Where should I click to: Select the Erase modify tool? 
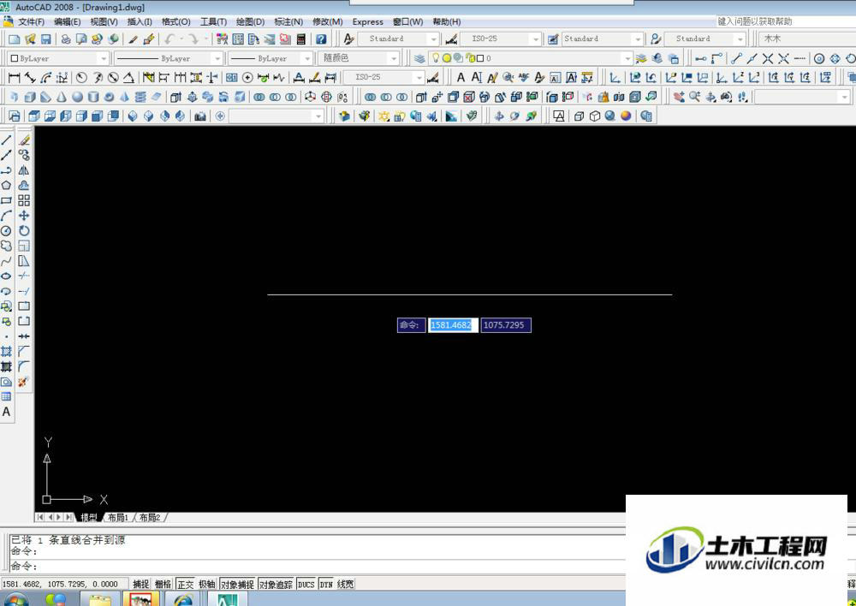coord(24,140)
